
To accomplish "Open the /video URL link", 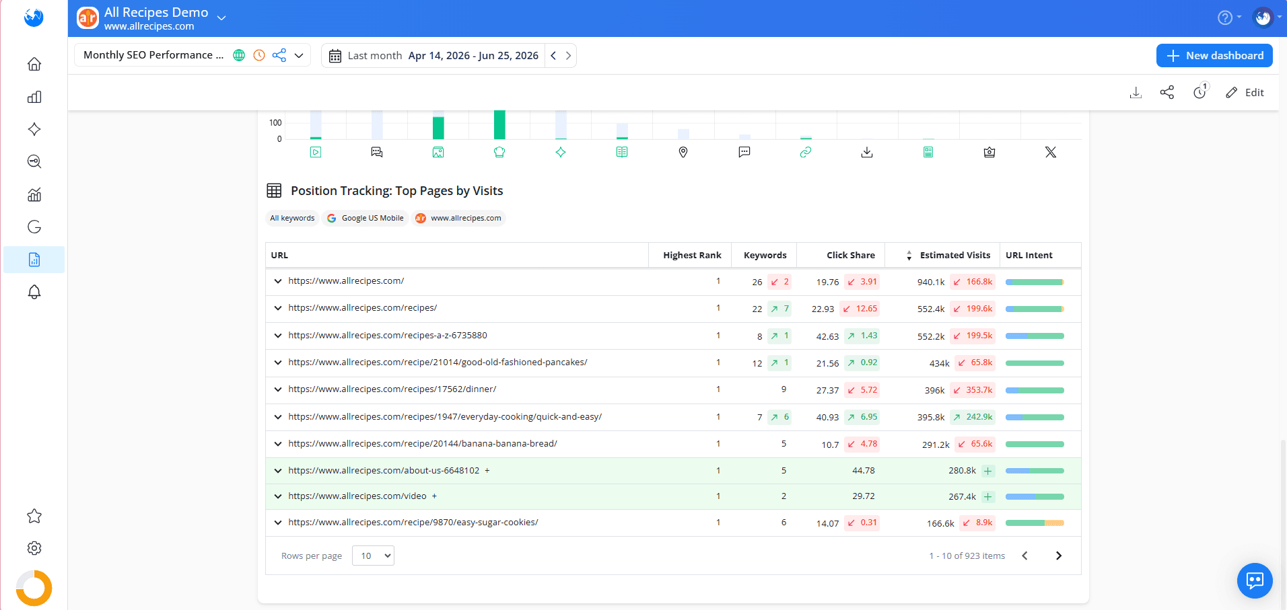I will point(357,496).
